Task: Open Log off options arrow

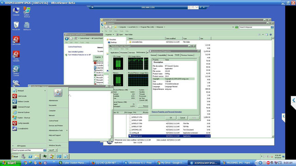Action: tap(56, 150)
